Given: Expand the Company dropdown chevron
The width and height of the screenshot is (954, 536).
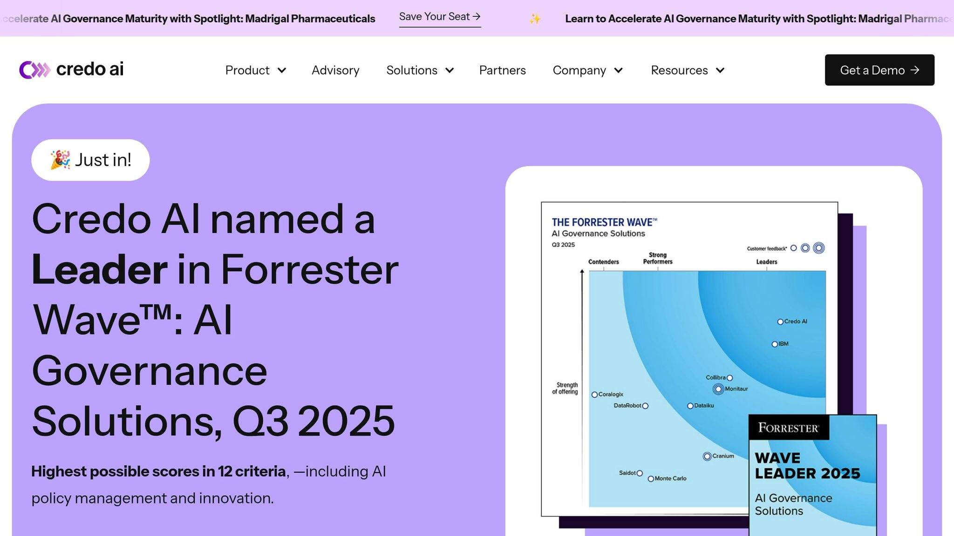Looking at the screenshot, I should coord(619,70).
